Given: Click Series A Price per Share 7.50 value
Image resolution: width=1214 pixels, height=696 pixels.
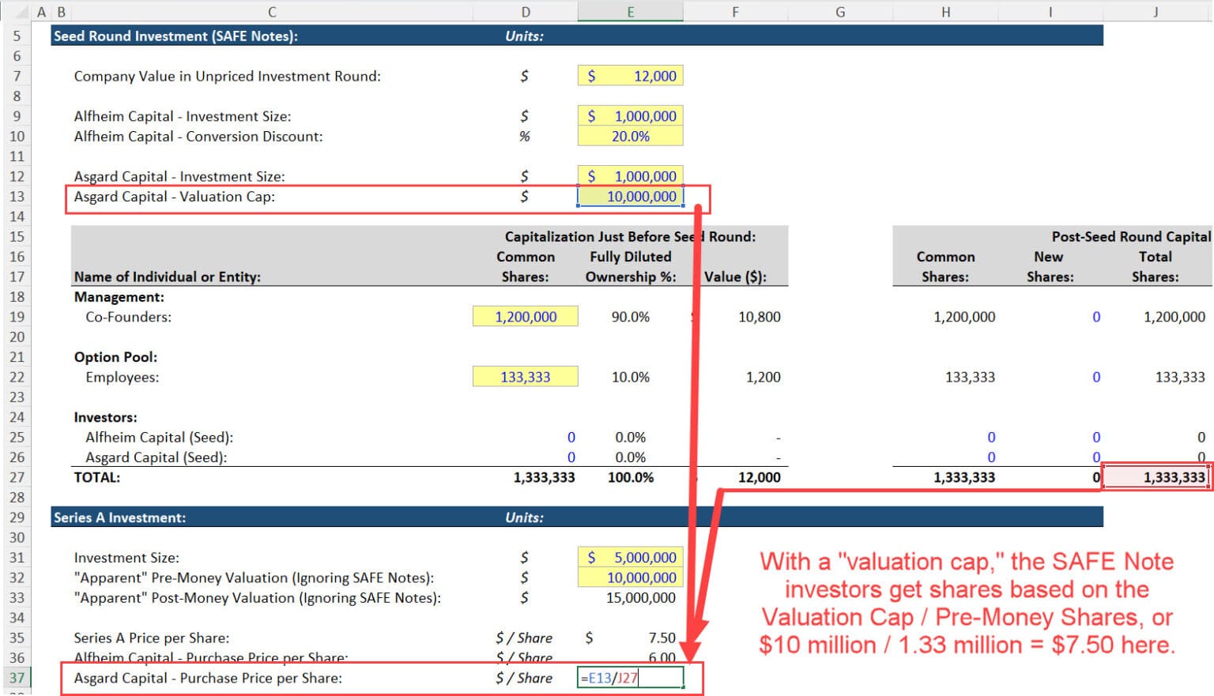Looking at the screenshot, I should click(630, 638).
